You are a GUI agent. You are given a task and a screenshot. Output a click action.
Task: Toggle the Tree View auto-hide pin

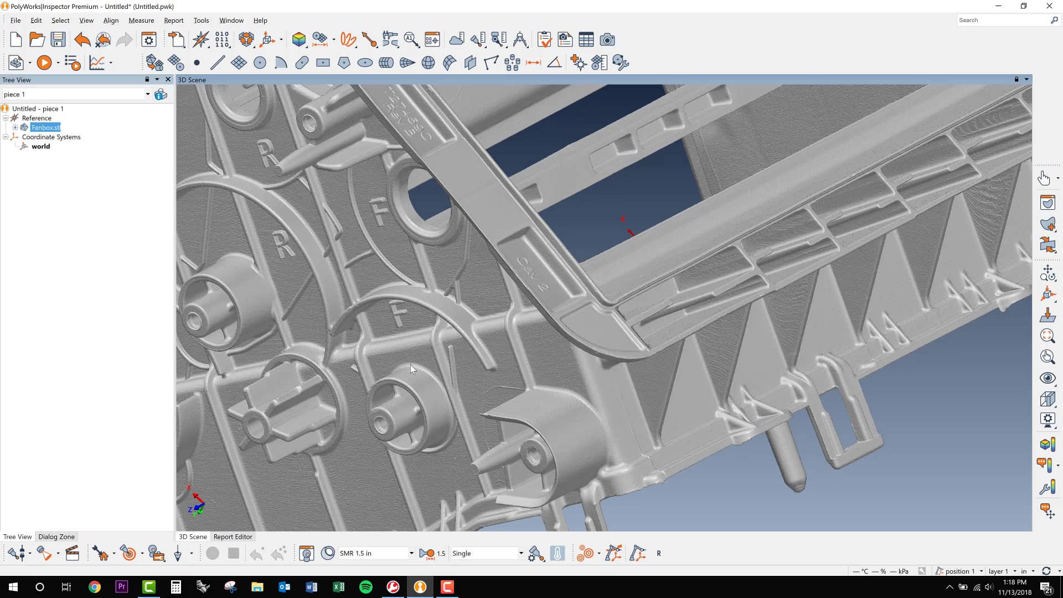[146, 79]
